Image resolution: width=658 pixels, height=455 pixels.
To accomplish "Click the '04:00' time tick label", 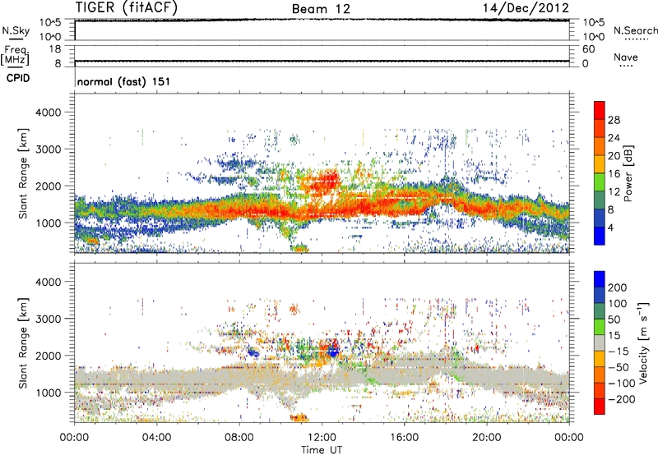I will tap(156, 438).
